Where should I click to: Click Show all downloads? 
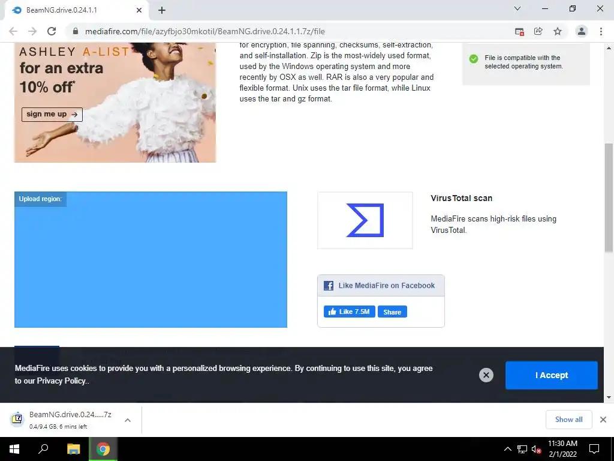pos(568,420)
